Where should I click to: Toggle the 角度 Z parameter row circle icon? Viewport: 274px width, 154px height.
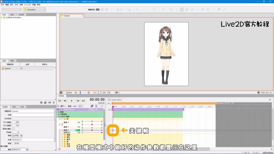(60, 130)
